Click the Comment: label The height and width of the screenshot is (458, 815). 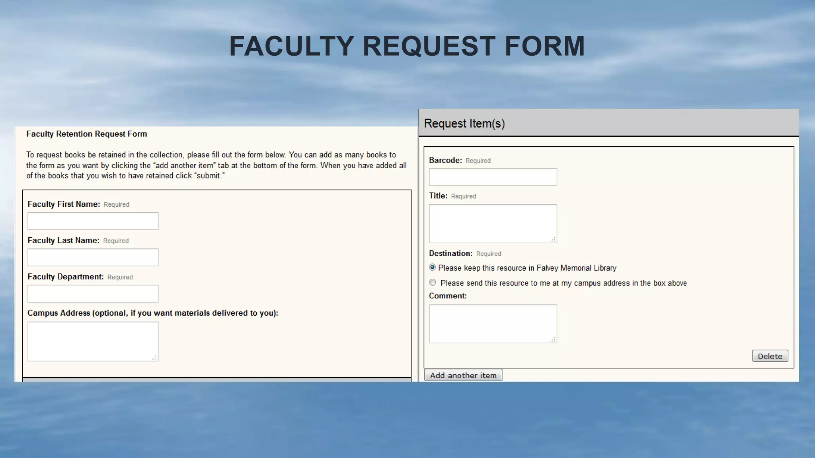pyautogui.click(x=448, y=296)
